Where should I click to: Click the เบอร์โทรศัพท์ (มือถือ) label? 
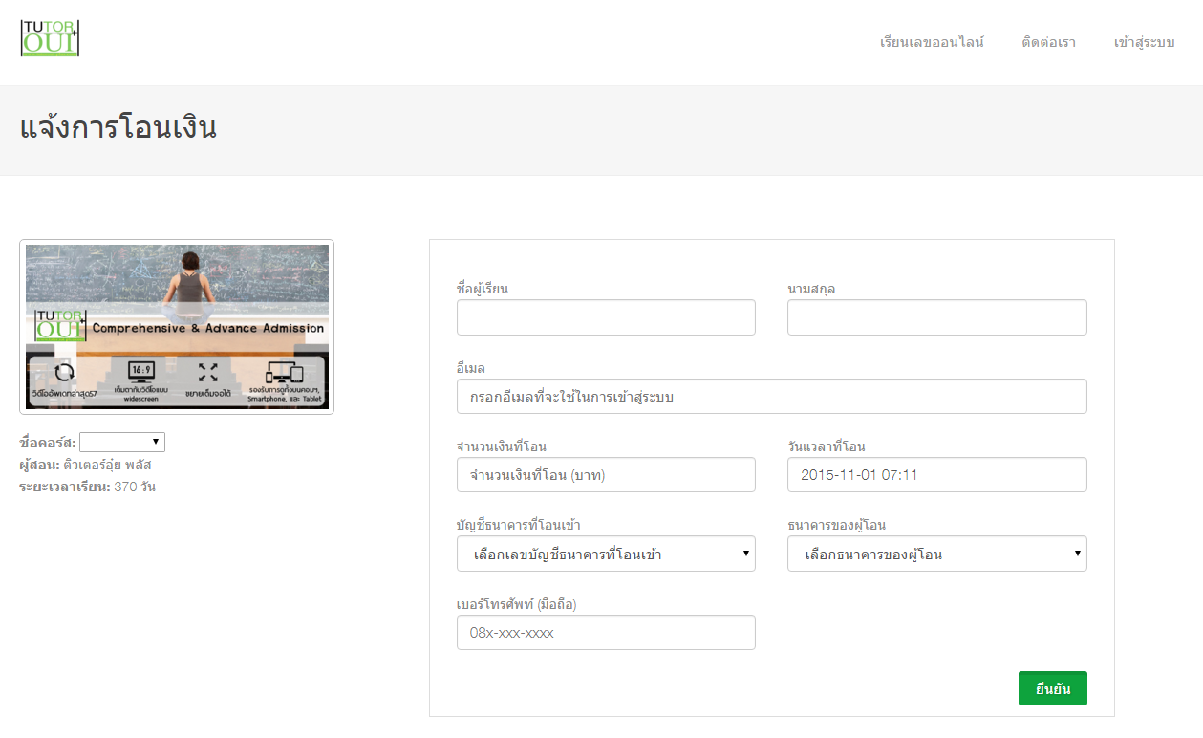pyautogui.click(x=517, y=604)
